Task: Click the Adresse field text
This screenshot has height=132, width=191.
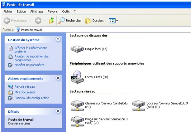Action: 31,30
